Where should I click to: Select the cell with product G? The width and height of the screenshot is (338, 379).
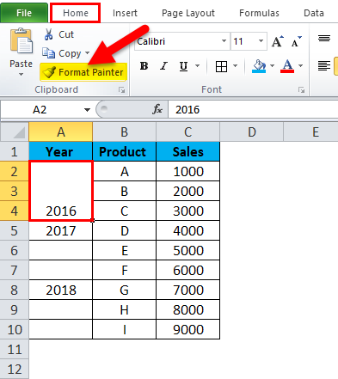tap(125, 290)
